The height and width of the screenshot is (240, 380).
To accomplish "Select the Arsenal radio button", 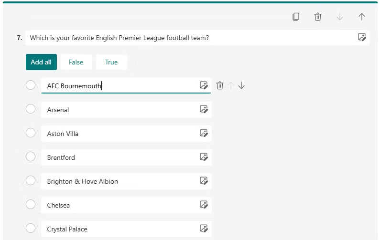I will (31, 109).
